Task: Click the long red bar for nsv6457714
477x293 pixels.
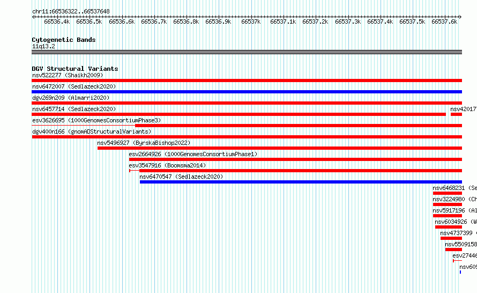Action: click(x=239, y=114)
